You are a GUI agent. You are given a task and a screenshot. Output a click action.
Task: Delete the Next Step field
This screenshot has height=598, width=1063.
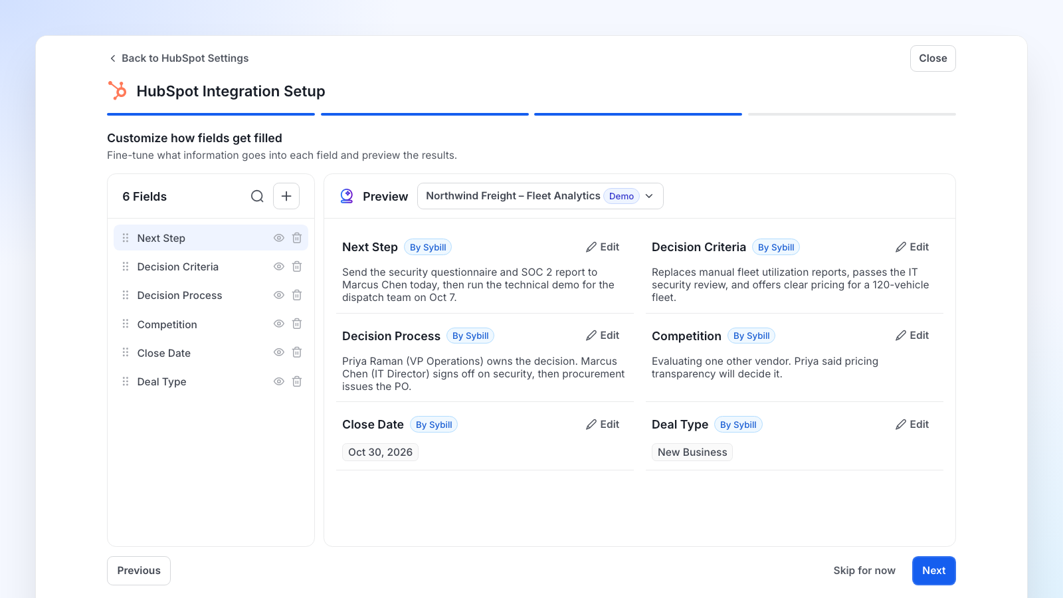(297, 238)
